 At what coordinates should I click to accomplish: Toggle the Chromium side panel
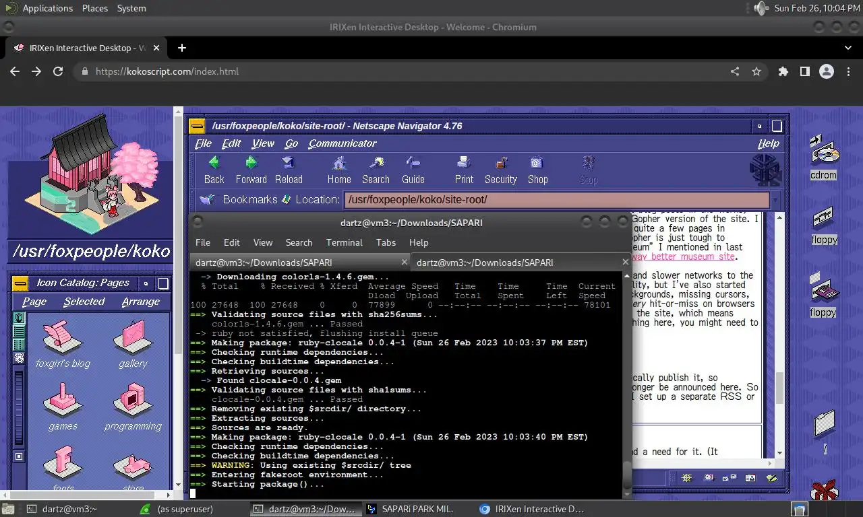804,71
